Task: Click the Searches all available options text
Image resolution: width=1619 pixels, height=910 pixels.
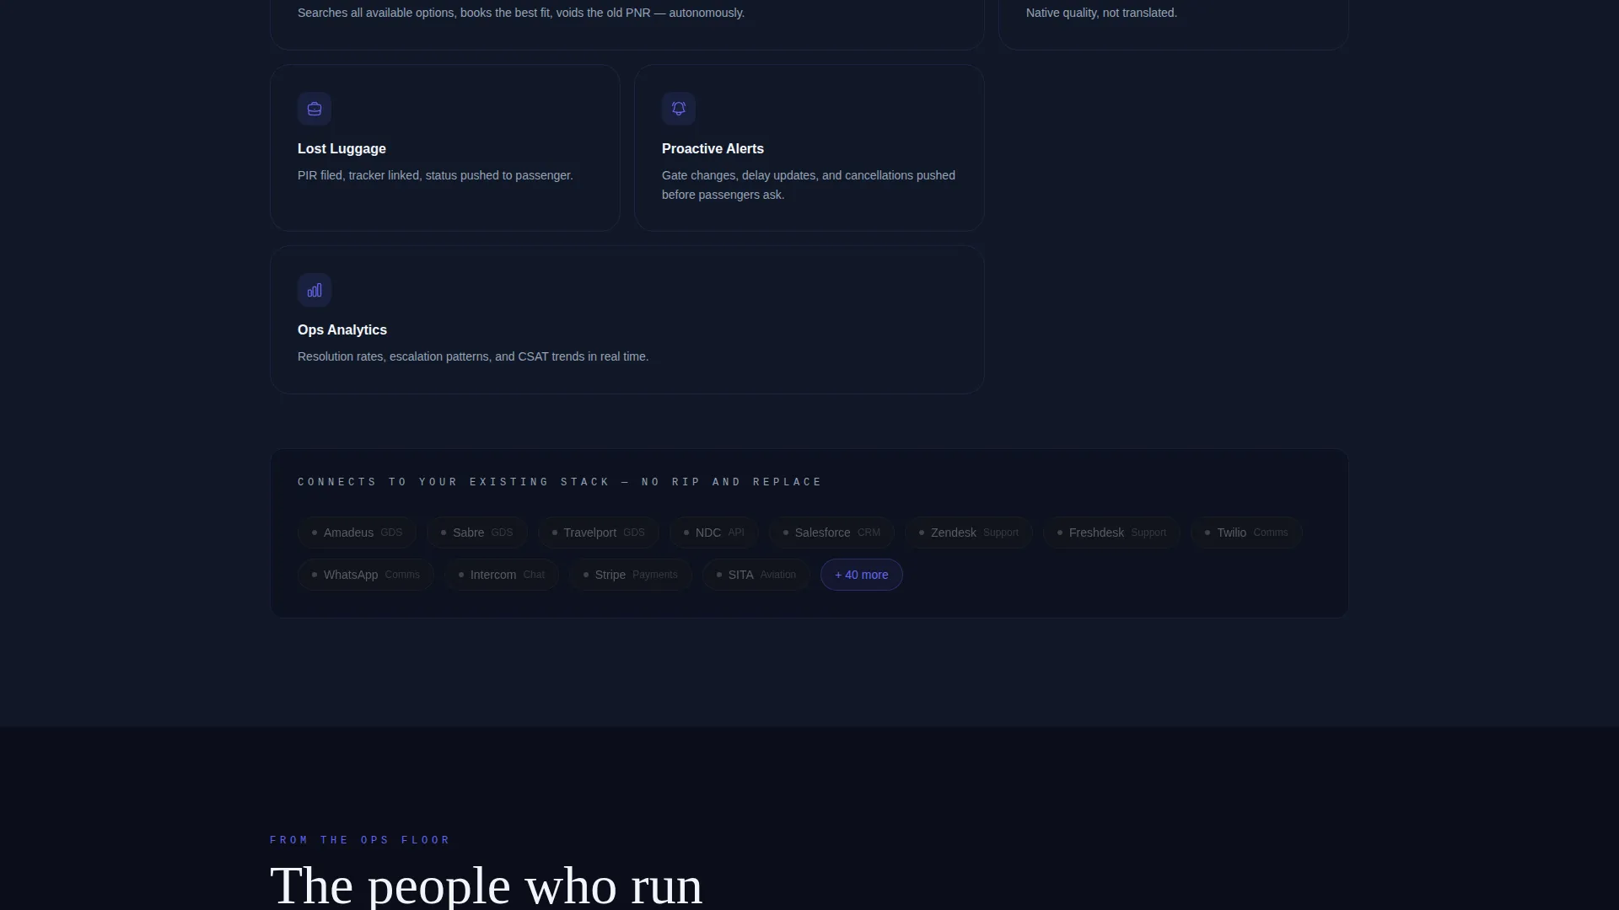Action: (521, 13)
